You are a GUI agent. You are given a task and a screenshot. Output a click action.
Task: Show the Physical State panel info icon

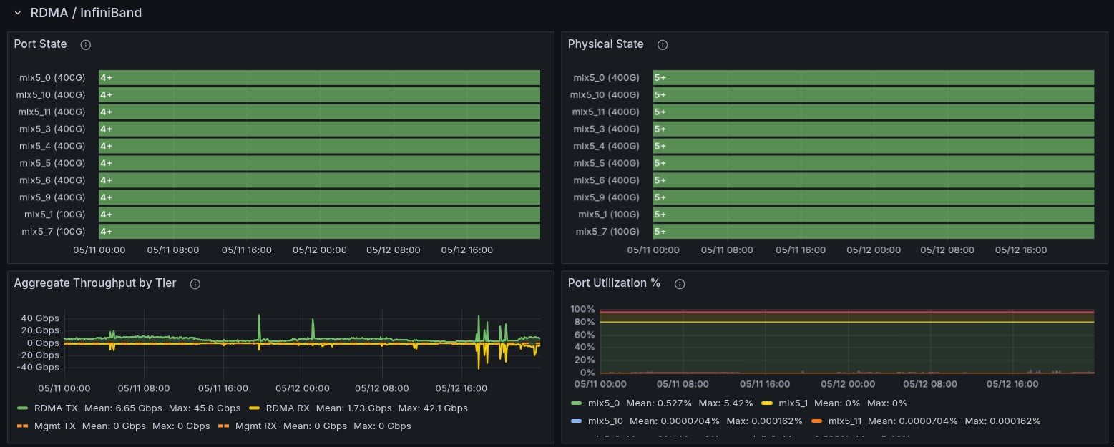(663, 44)
